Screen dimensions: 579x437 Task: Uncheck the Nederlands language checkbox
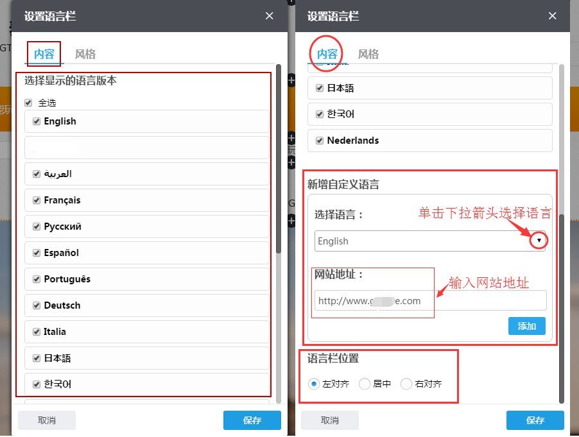point(318,141)
